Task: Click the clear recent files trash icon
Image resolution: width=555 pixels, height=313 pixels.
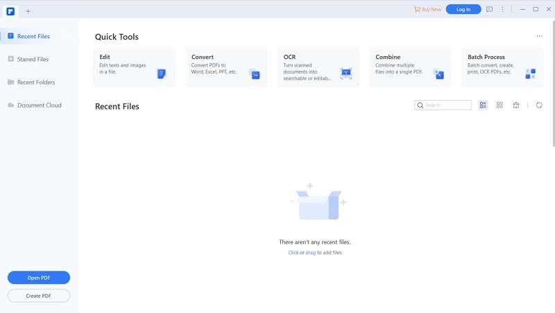Action: tap(516, 105)
